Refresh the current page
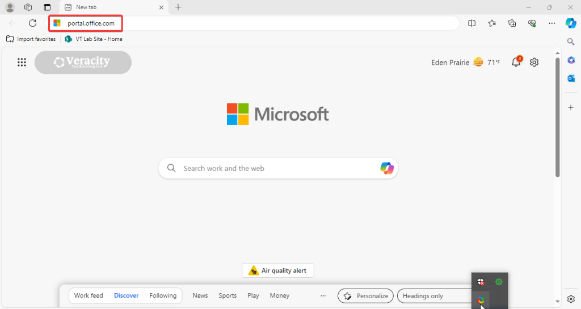581x309 pixels. coord(33,23)
